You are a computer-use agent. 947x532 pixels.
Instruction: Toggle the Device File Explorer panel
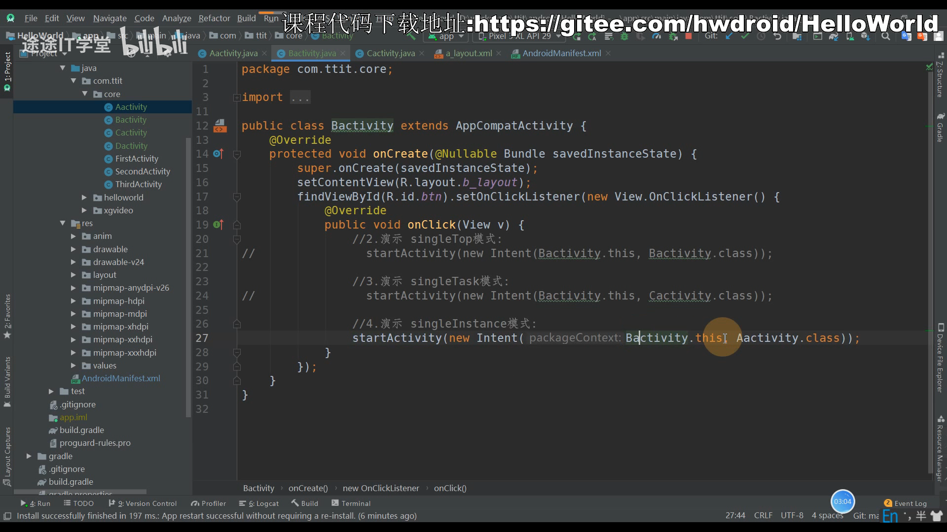click(x=940, y=358)
